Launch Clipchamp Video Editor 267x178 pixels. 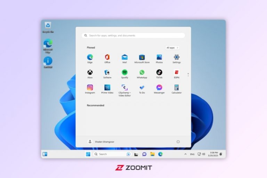click(125, 90)
